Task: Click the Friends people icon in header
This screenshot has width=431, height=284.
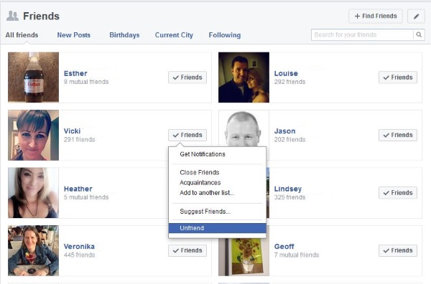Action: coord(12,16)
